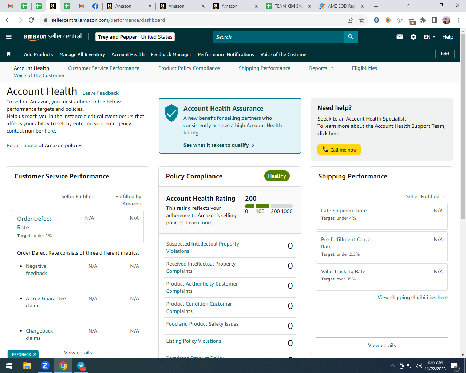
Task: Open the Seller Central hamburger menu
Action: pyautogui.click(x=9, y=37)
